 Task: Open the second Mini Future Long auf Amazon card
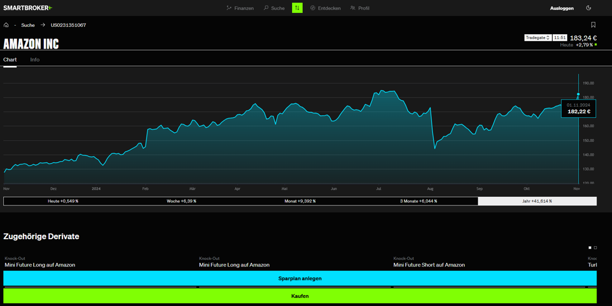point(234,265)
